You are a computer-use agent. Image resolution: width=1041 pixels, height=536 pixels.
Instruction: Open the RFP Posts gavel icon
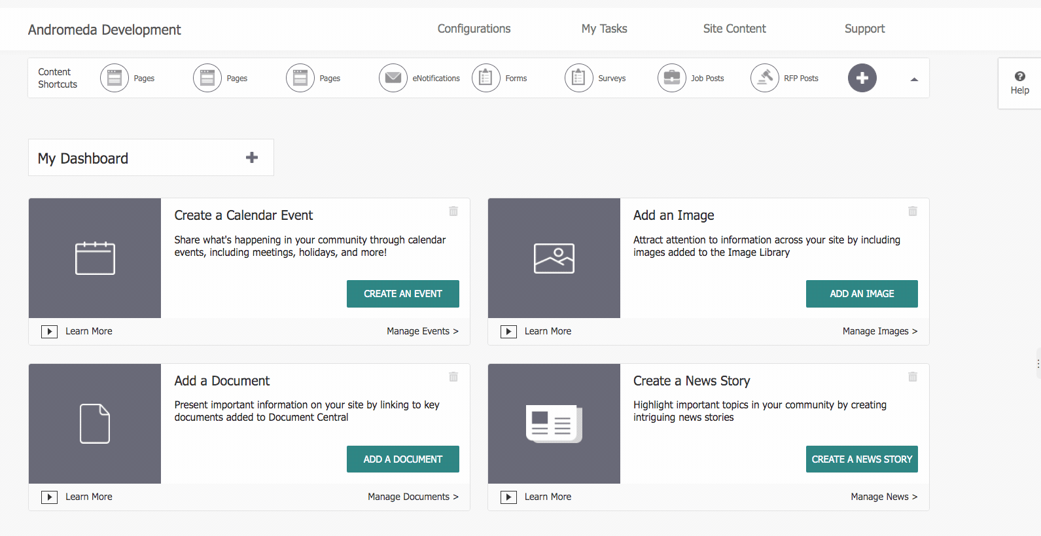pyautogui.click(x=764, y=78)
